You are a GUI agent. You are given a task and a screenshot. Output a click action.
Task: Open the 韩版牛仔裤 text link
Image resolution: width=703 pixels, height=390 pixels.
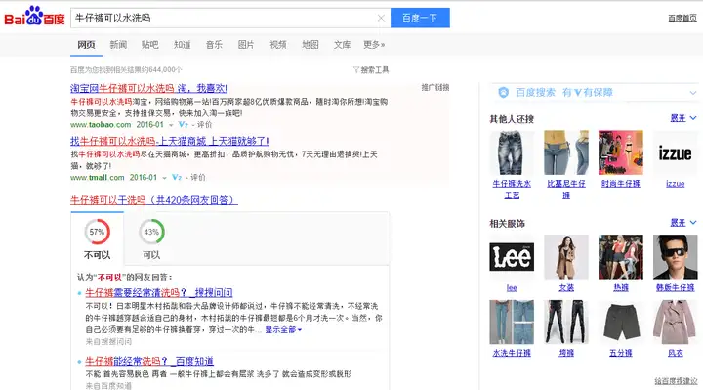[676, 288]
